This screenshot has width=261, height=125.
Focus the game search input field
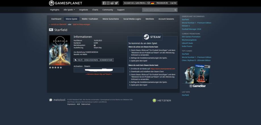(158, 10)
